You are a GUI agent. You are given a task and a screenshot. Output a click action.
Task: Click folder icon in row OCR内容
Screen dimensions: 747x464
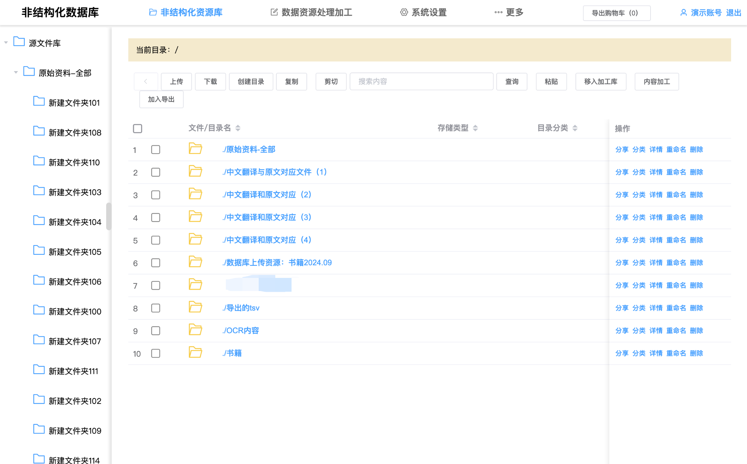[x=195, y=330]
